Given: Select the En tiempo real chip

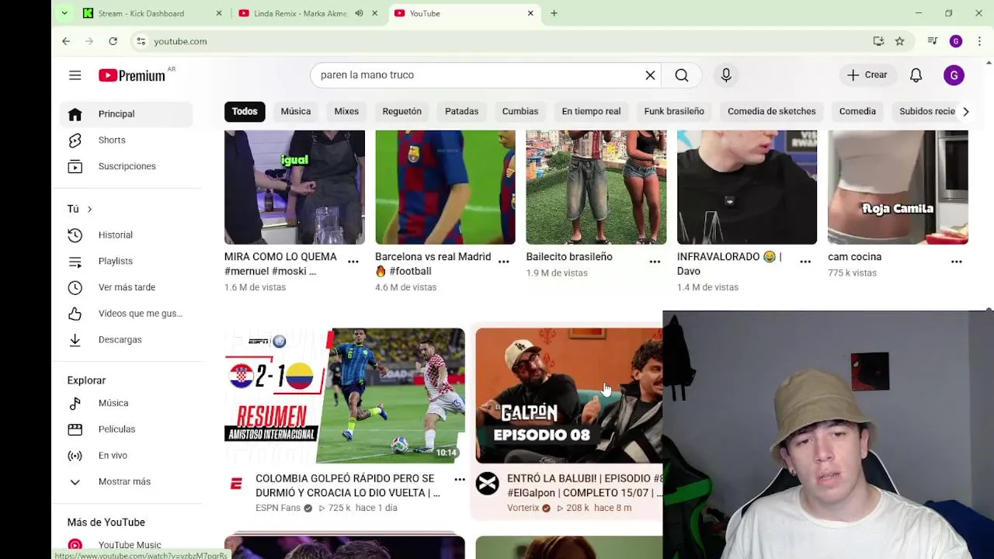Looking at the screenshot, I should coord(591,111).
